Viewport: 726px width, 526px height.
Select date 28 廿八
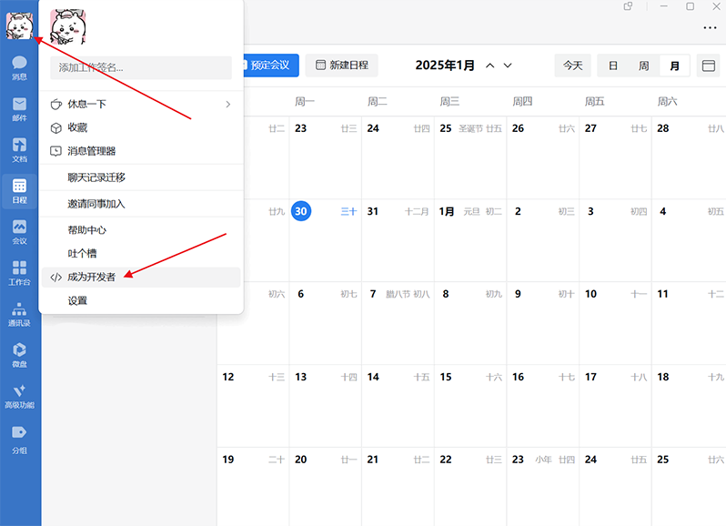[689, 157]
